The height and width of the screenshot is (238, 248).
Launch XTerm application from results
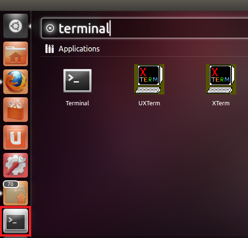coord(221,79)
